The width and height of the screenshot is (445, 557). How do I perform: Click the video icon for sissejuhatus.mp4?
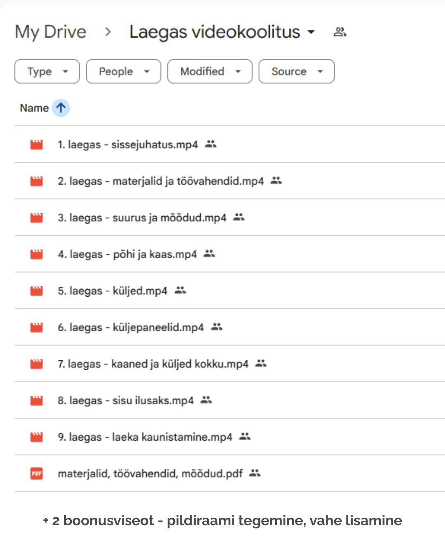pos(36,144)
